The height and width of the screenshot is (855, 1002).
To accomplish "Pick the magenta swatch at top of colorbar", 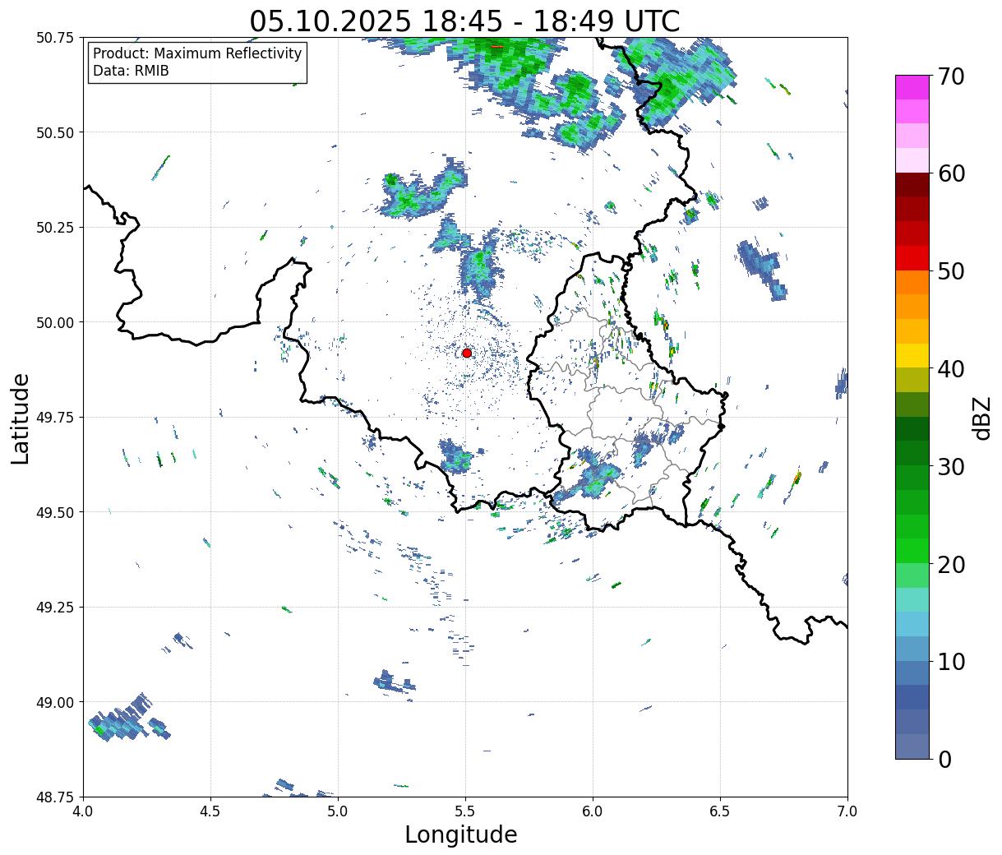I will click(x=912, y=87).
